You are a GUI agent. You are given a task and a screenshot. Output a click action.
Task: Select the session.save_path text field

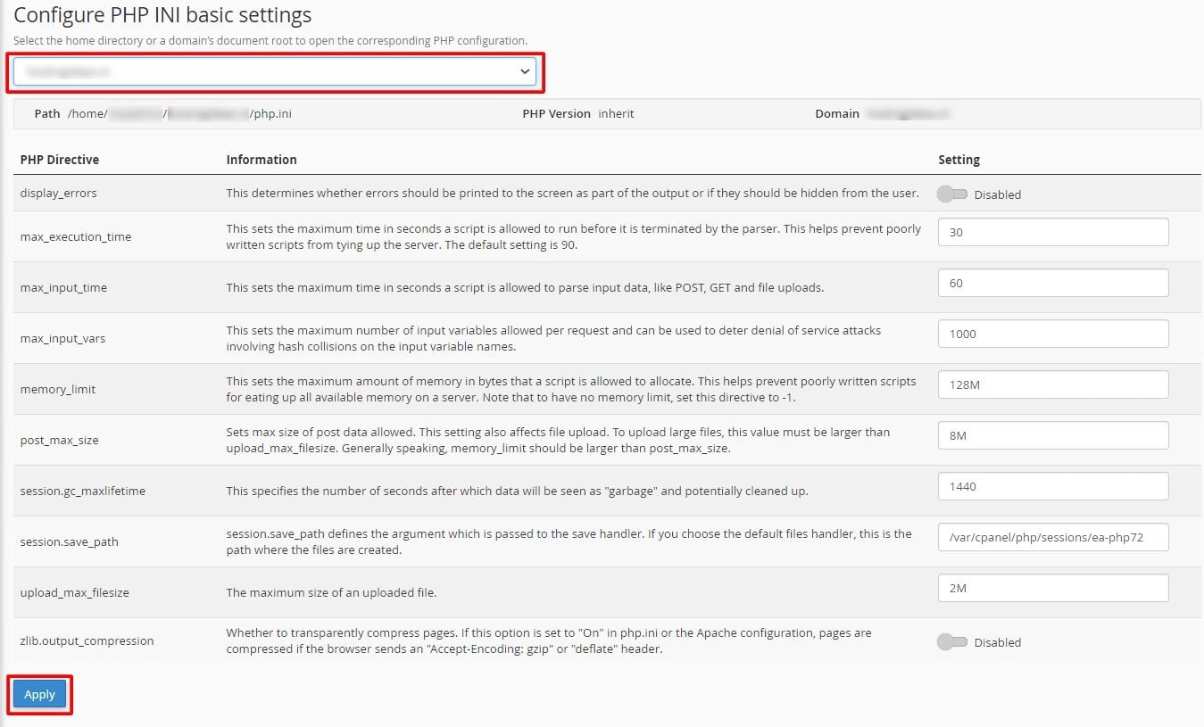tap(1053, 537)
